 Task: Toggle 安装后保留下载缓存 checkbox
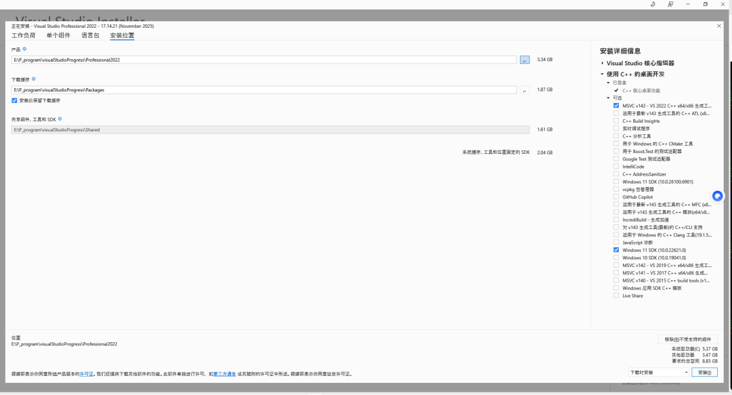coord(14,100)
